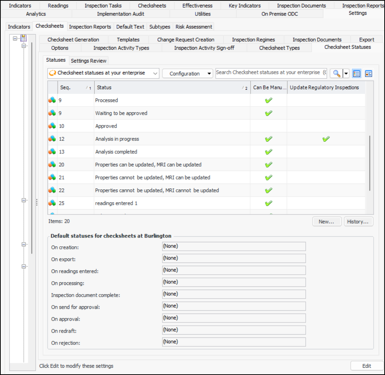Click the Search Checksheet statuses field

[x=271, y=73]
